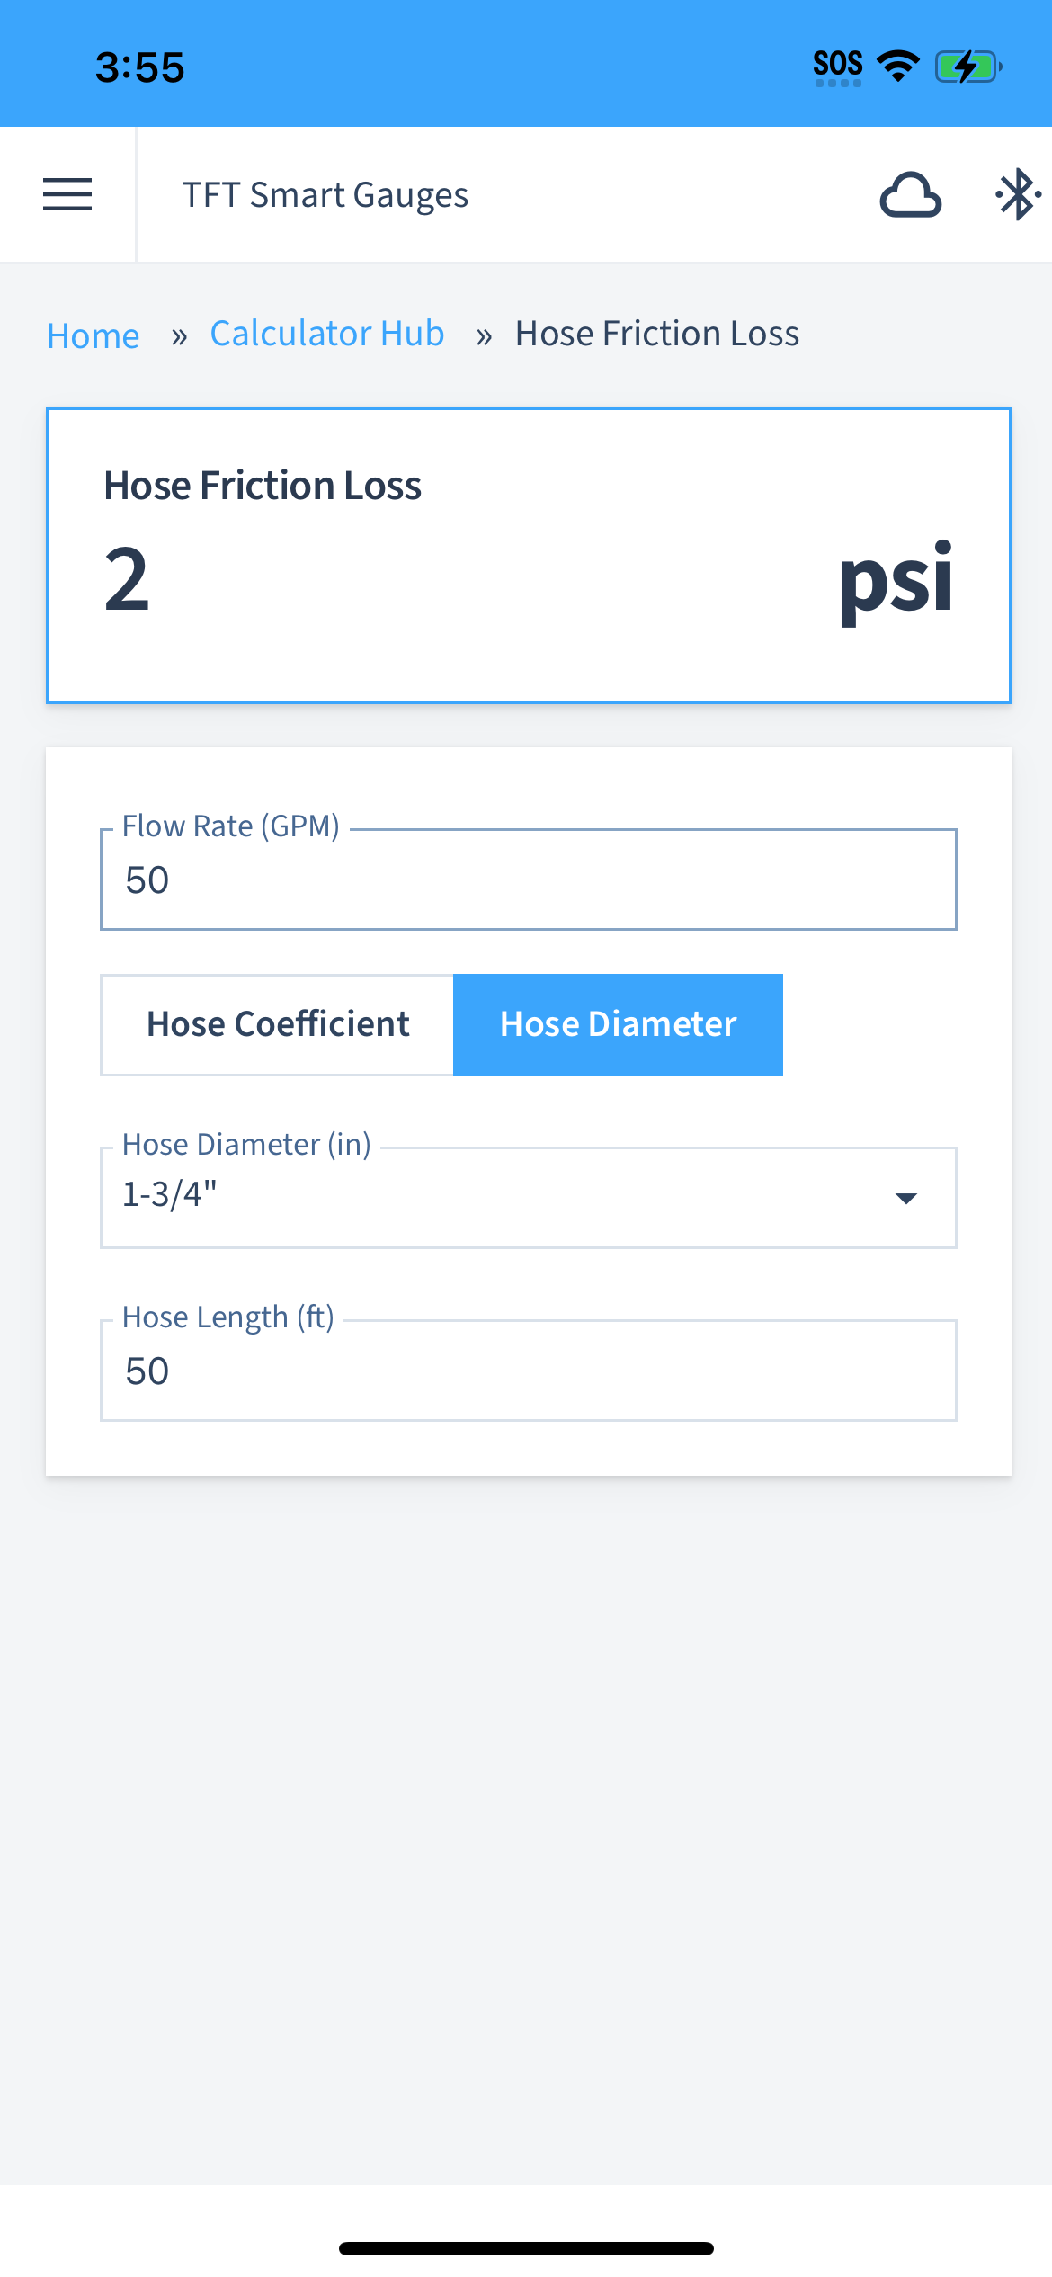
Task: Tap the cloud sync icon
Action: coord(910,194)
